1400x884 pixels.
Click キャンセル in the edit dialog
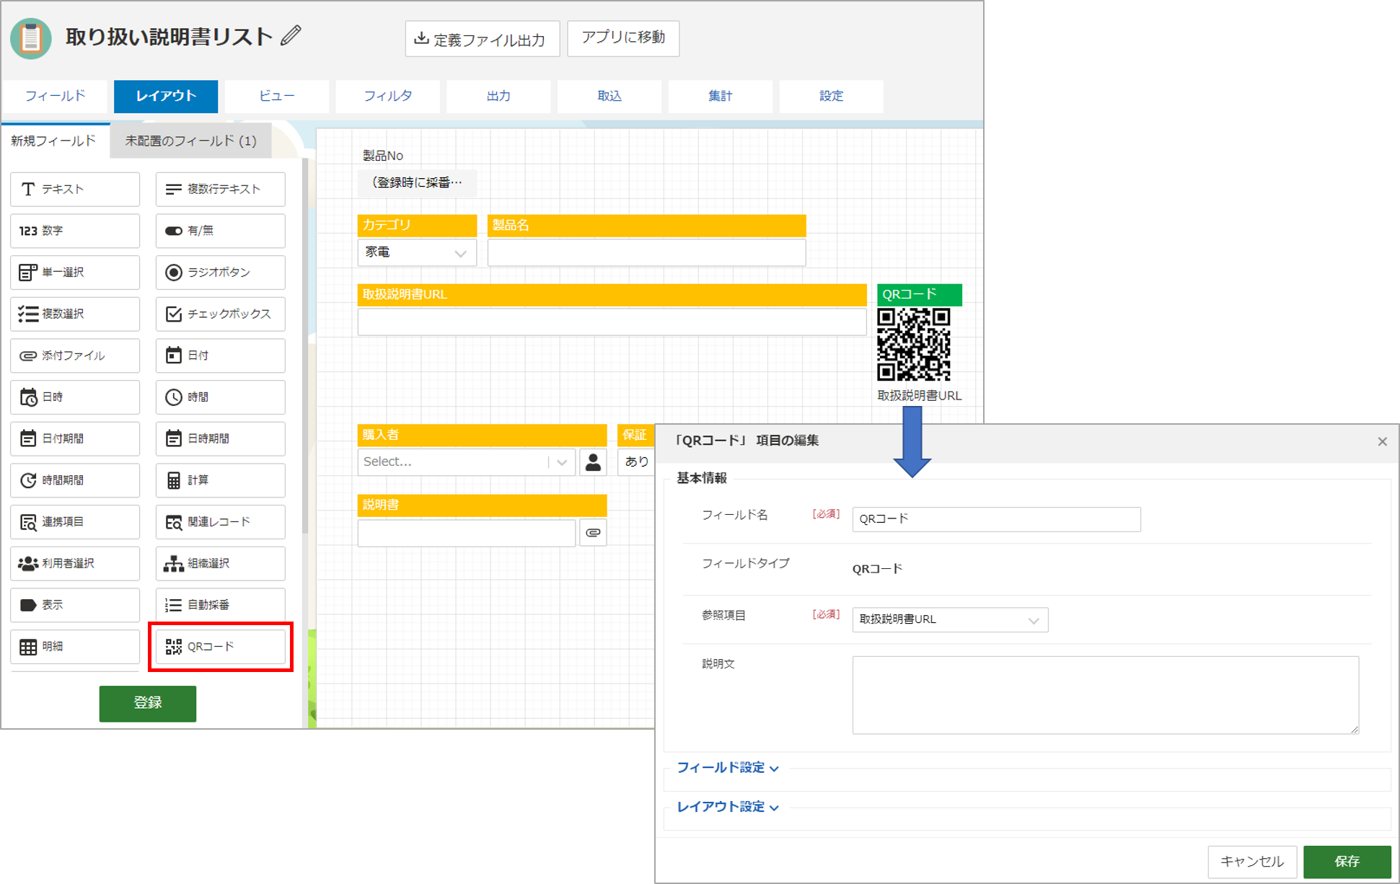[1252, 862]
